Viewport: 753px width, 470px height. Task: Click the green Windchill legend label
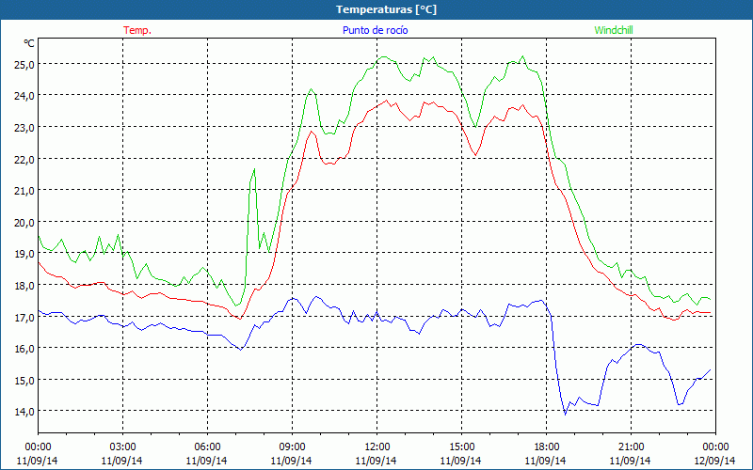point(614,30)
